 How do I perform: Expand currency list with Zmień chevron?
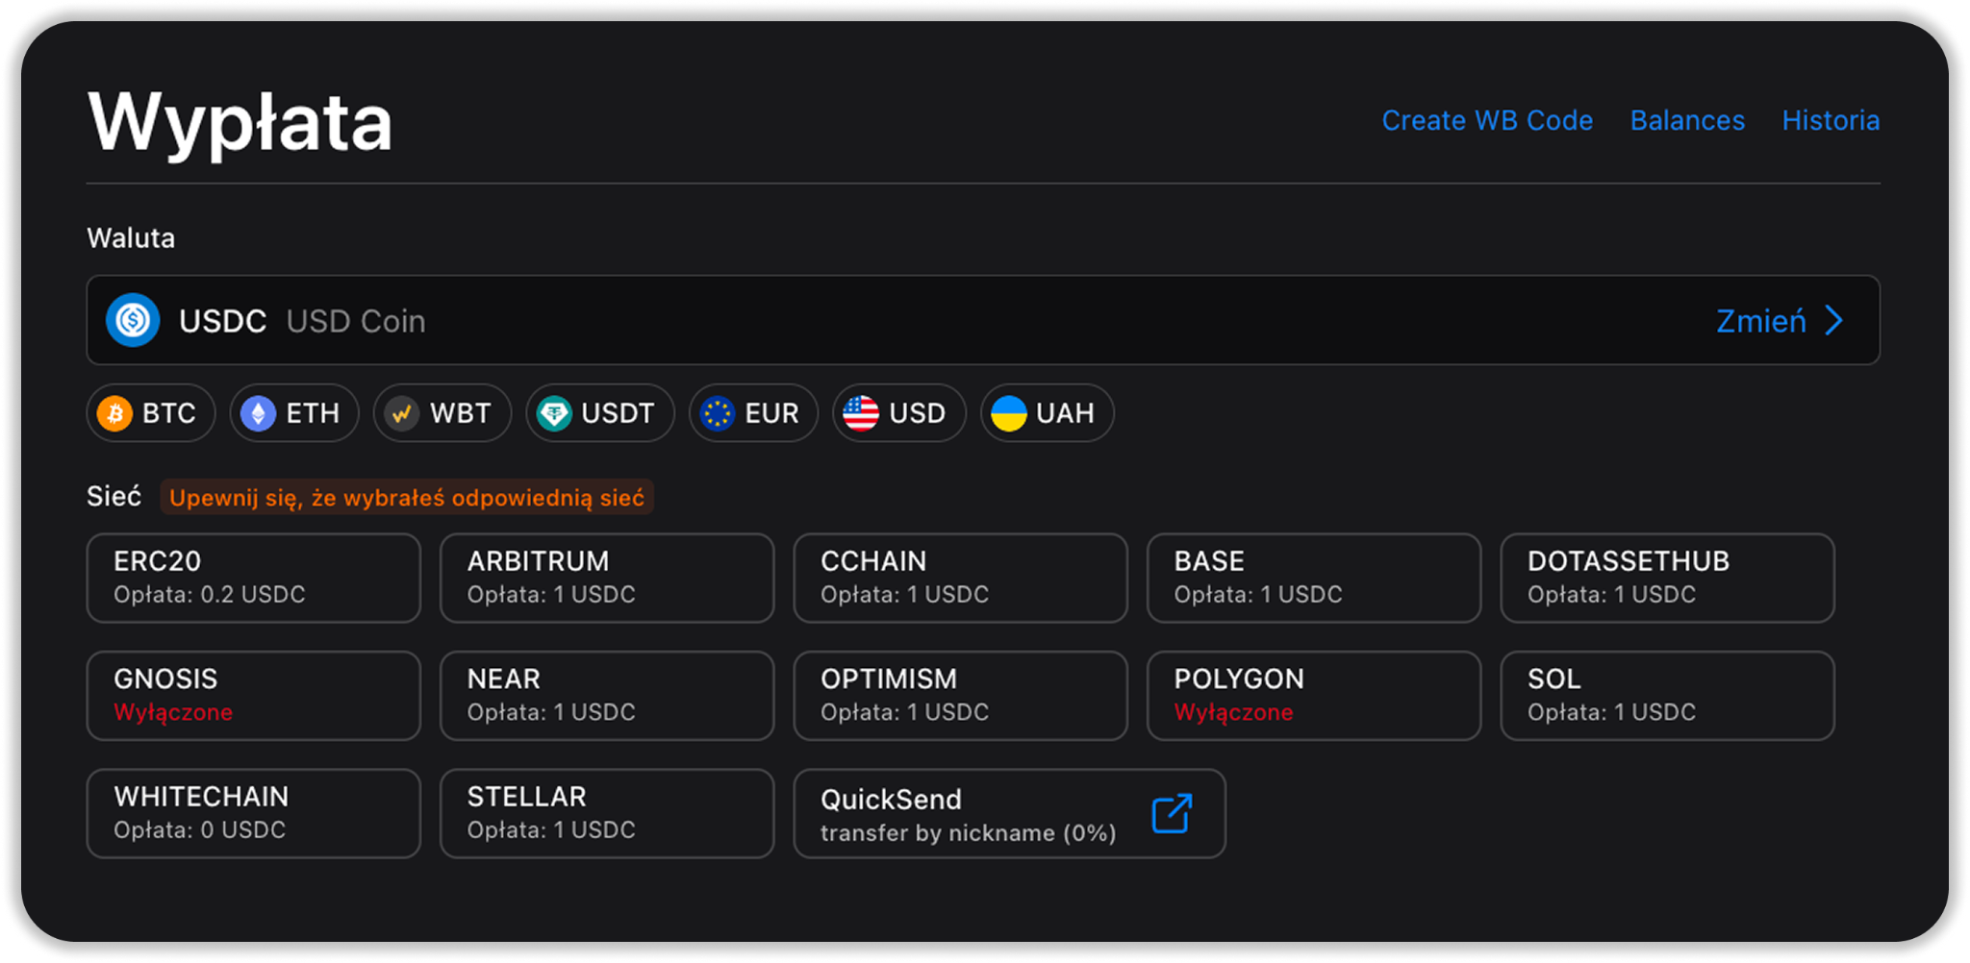1834,320
